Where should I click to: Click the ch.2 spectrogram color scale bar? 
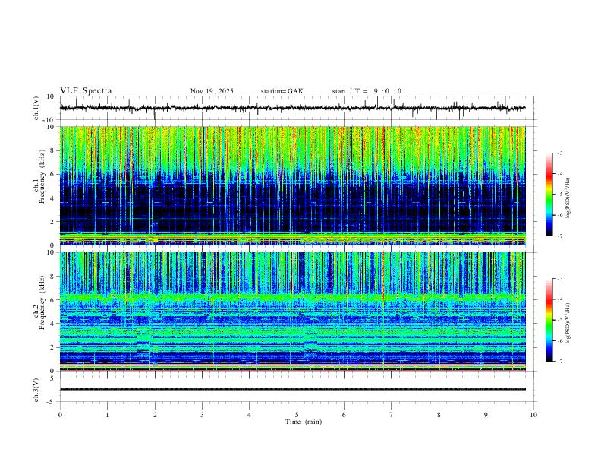pyautogui.click(x=549, y=320)
